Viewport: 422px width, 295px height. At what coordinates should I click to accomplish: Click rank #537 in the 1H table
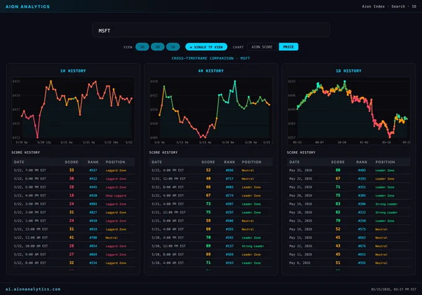(93, 170)
